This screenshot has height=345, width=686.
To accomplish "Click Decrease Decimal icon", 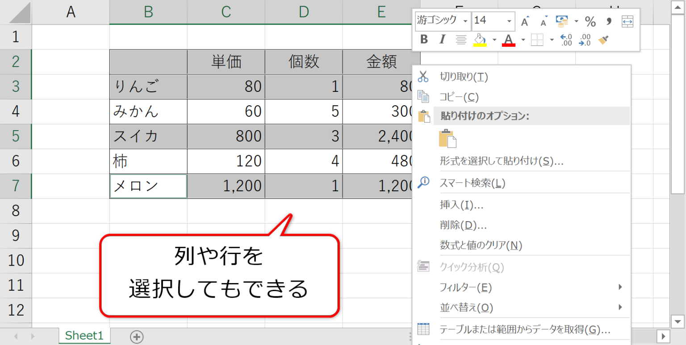I will click(584, 40).
